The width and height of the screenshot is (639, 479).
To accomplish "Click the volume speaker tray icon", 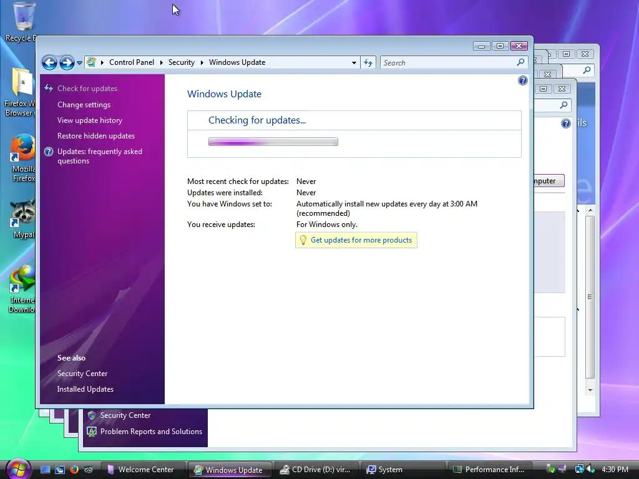I will tap(591, 469).
